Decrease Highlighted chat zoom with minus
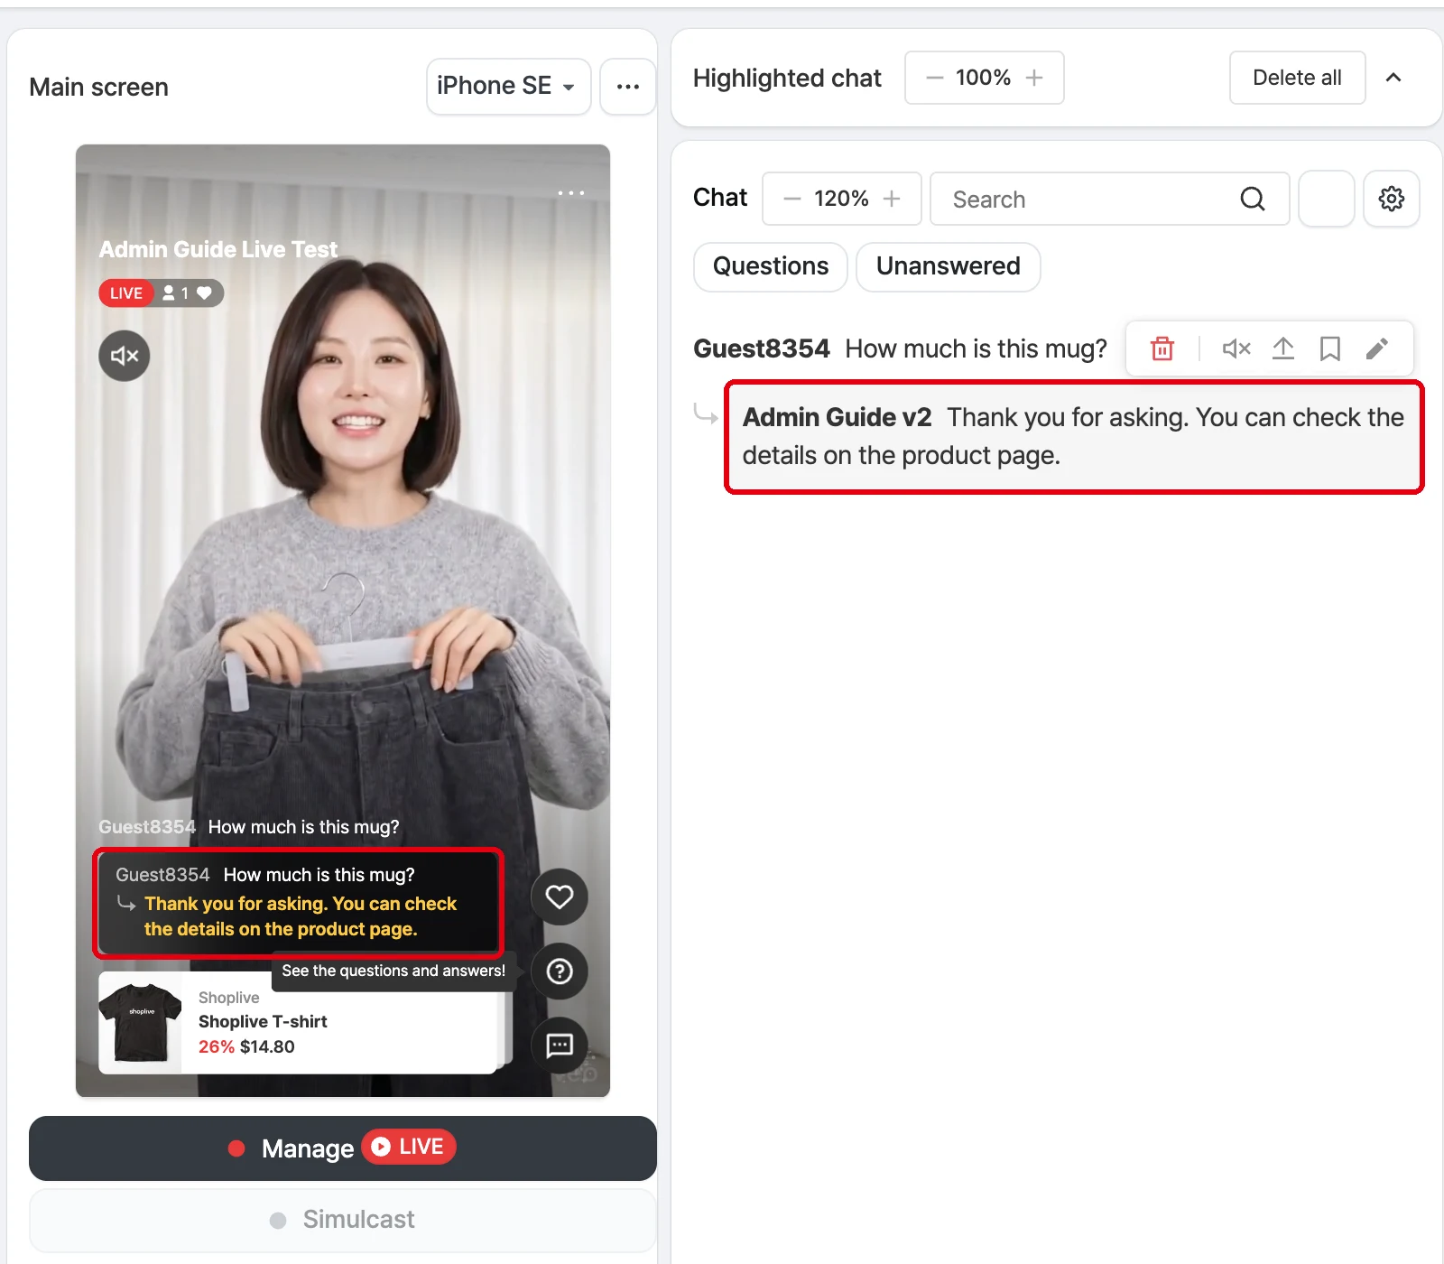This screenshot has height=1264, width=1444. click(x=935, y=78)
